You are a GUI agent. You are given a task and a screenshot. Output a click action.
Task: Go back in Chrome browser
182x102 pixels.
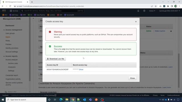pyautogui.click(x=3, y=6)
